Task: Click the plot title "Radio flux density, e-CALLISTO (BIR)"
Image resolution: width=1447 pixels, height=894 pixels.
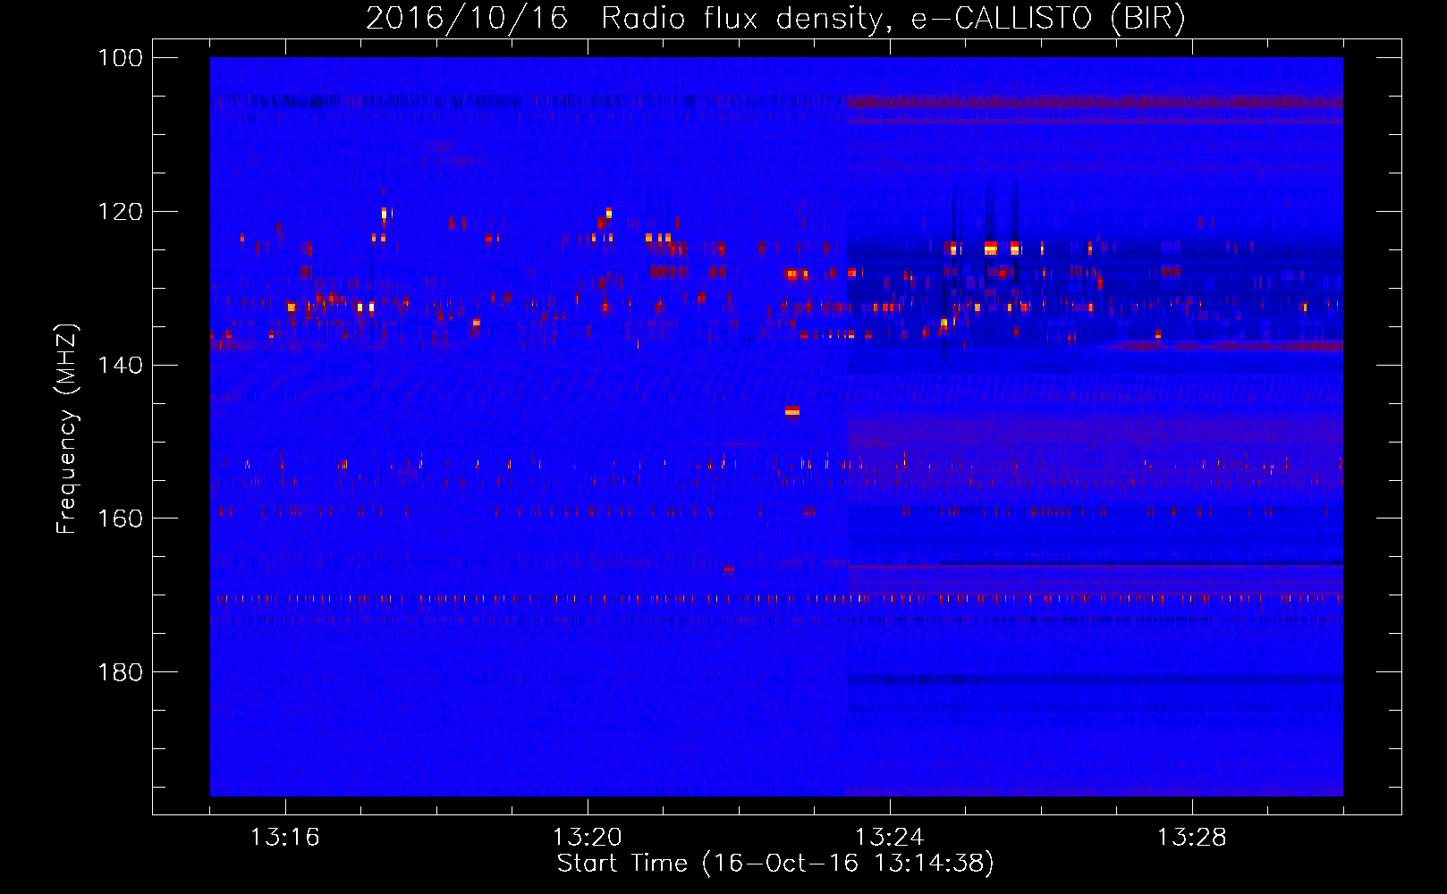Action: click(893, 19)
